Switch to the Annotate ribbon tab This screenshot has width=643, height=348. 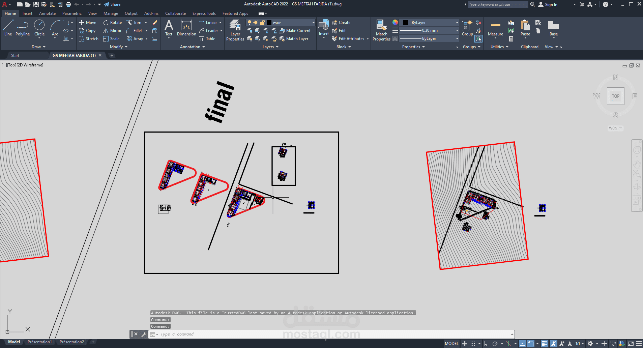pyautogui.click(x=47, y=13)
